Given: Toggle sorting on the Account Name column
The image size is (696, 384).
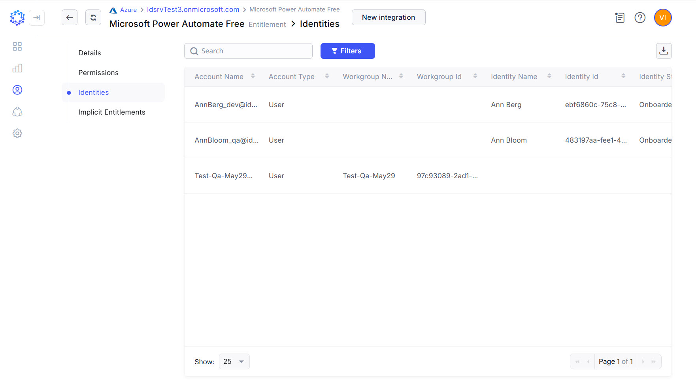Looking at the screenshot, I should click(253, 76).
